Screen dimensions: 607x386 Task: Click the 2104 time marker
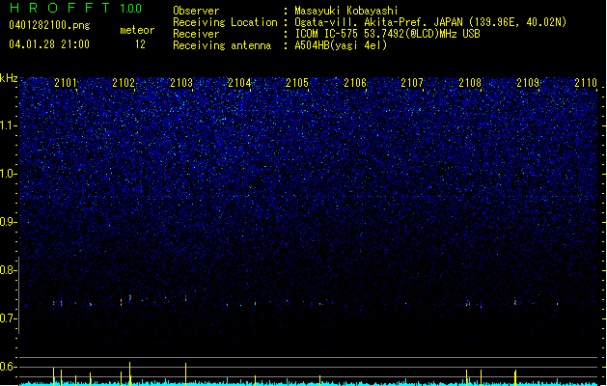click(239, 82)
